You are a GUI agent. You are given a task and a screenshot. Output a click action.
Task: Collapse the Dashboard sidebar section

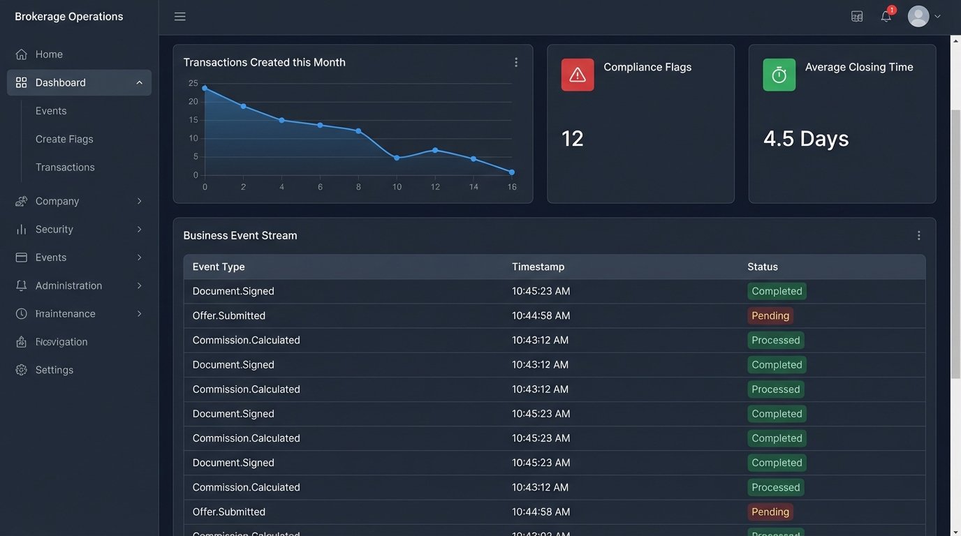tap(139, 82)
